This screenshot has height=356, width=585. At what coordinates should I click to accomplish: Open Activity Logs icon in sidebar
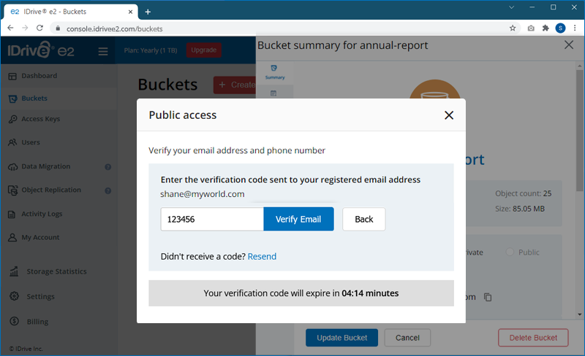(x=13, y=214)
